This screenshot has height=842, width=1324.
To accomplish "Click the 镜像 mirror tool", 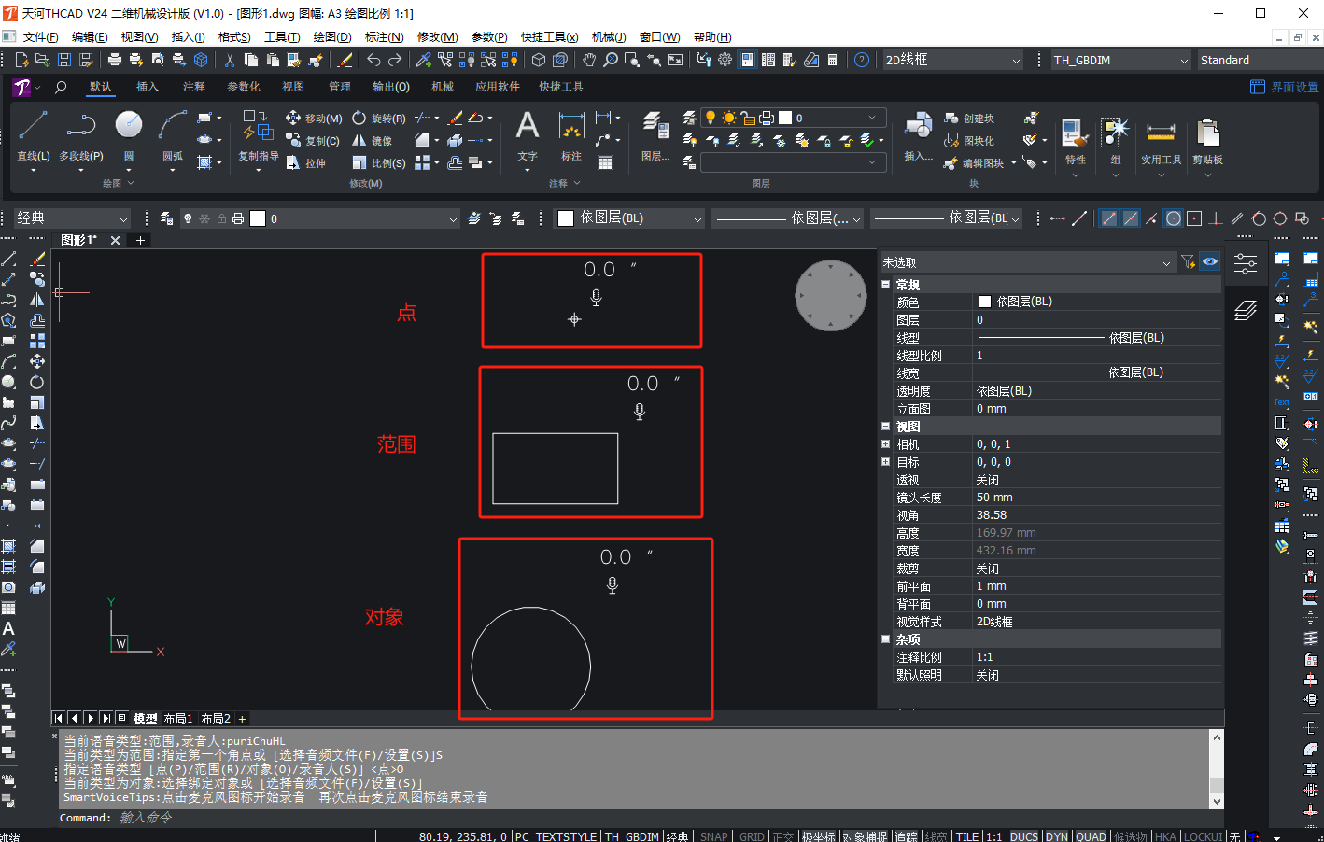I will click(372, 141).
